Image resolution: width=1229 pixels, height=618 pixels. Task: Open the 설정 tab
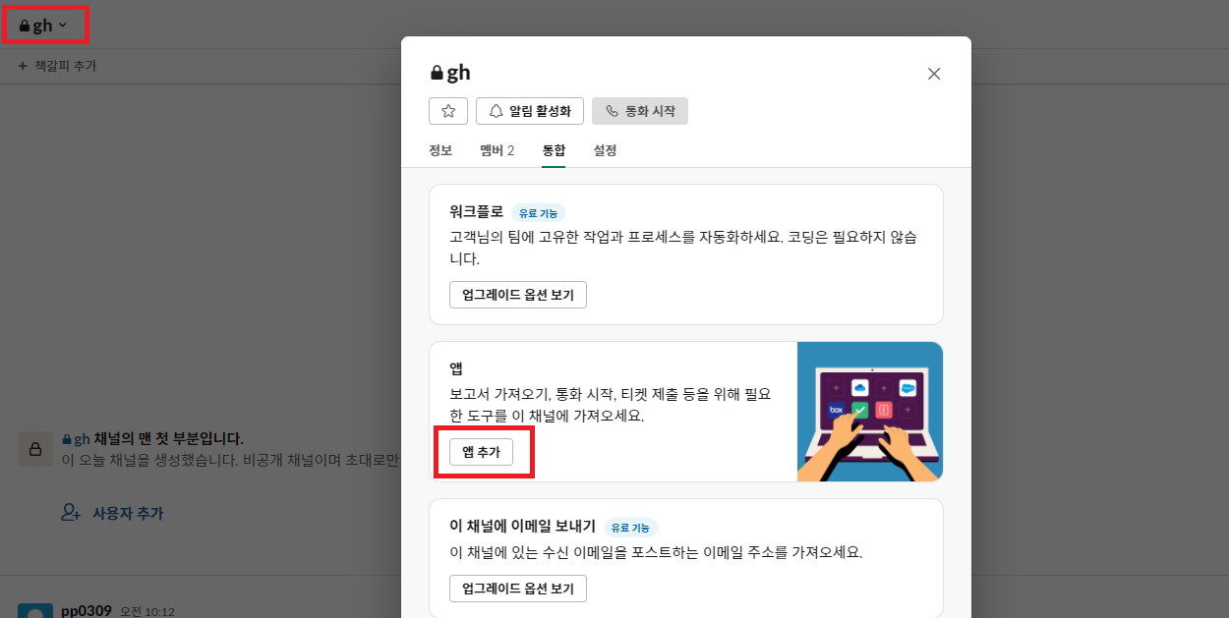pos(605,150)
